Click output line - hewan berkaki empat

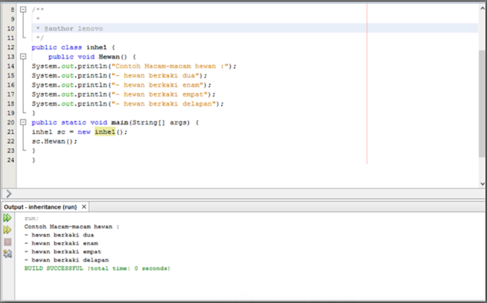coord(63,252)
